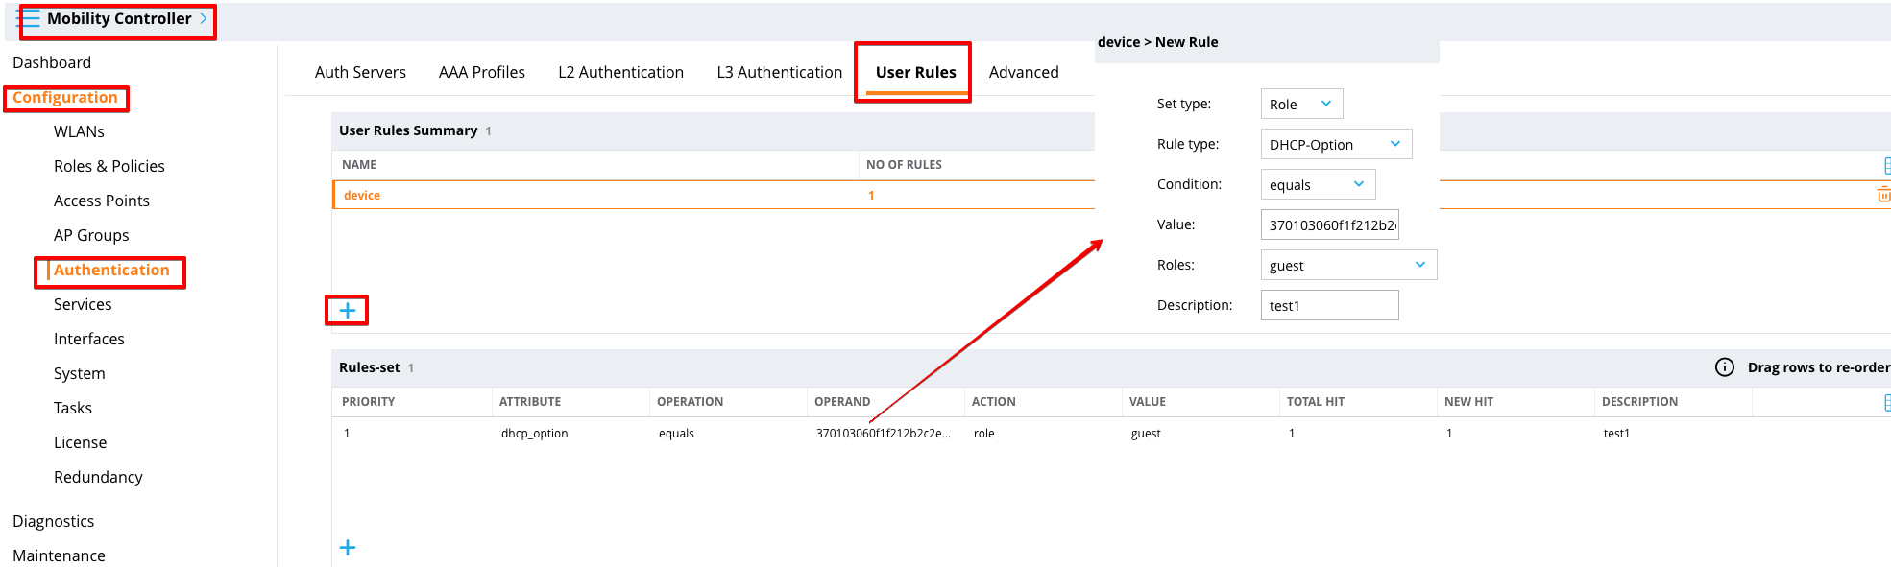The width and height of the screenshot is (1891, 567).
Task: Open the Set type dropdown
Action: (x=1301, y=104)
